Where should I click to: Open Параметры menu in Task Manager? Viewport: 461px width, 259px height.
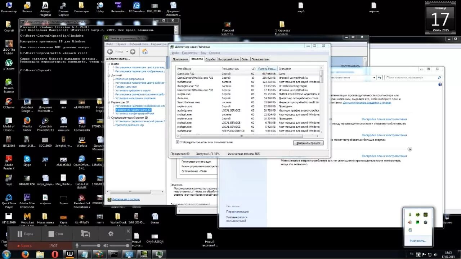[x=190, y=53]
